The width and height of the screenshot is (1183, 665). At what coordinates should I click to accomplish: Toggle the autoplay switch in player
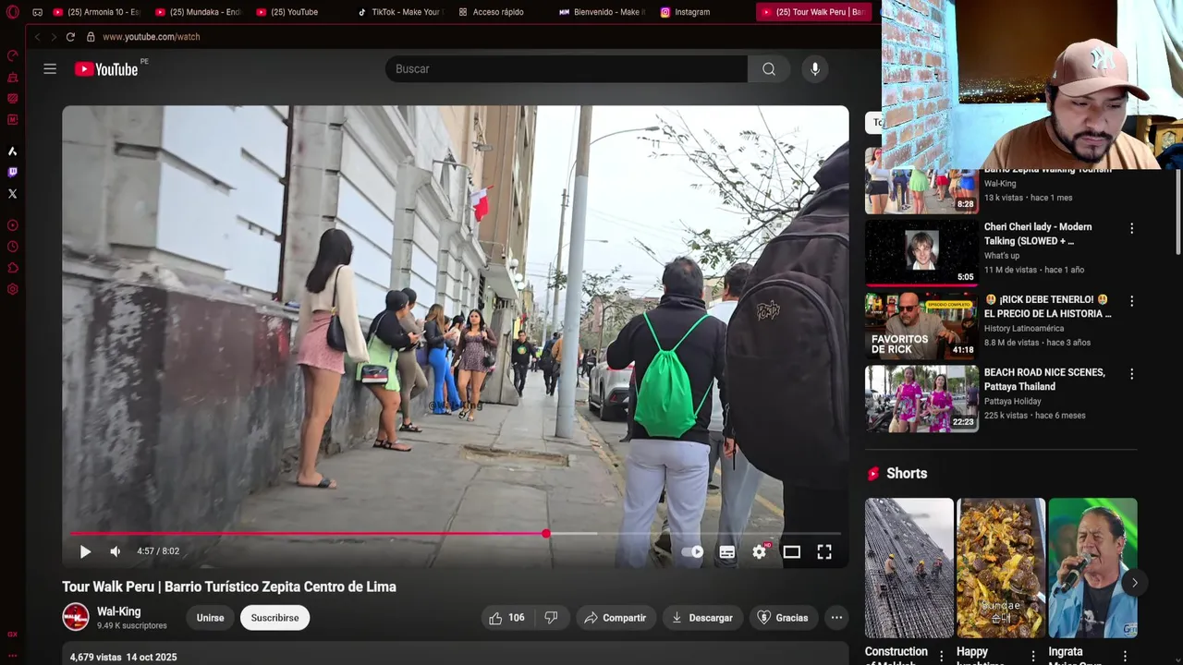693,551
